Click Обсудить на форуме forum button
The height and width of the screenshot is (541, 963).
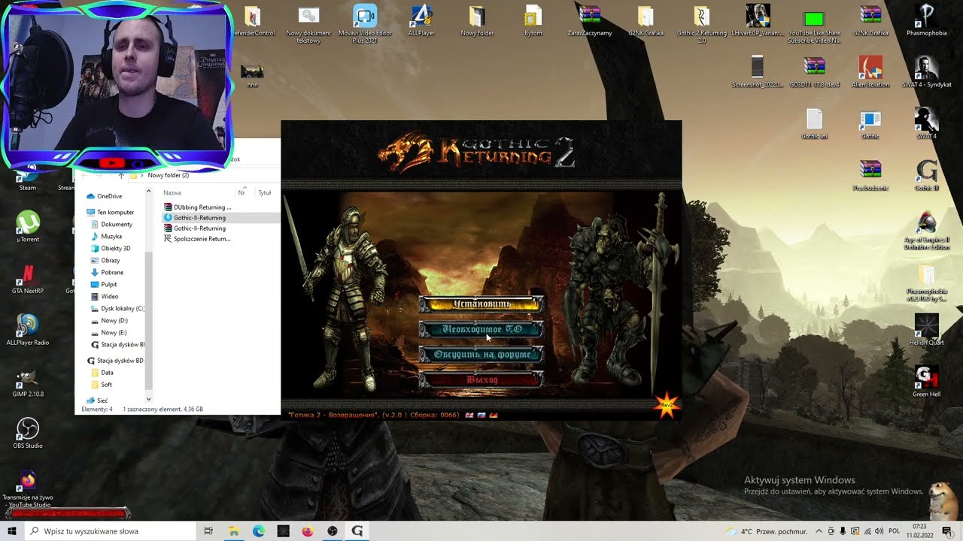(x=481, y=354)
